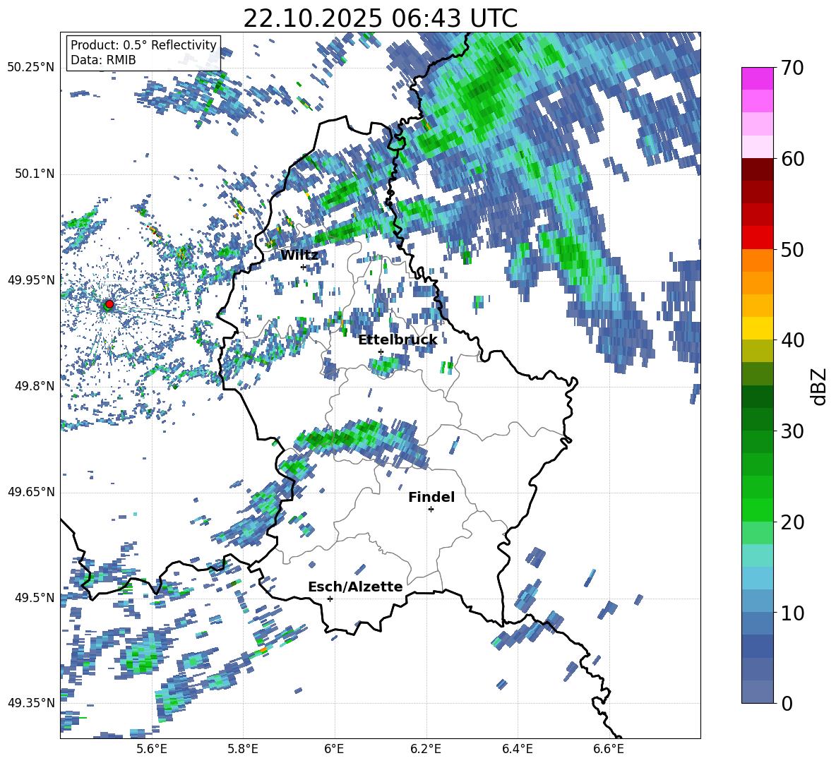Click the 50.25°N latitude label
The height and width of the screenshot is (763, 836).
(31, 68)
